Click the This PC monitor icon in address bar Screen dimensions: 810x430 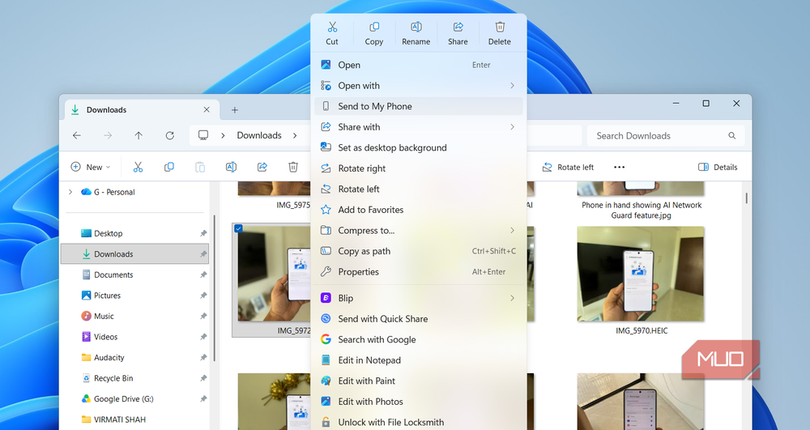point(203,135)
